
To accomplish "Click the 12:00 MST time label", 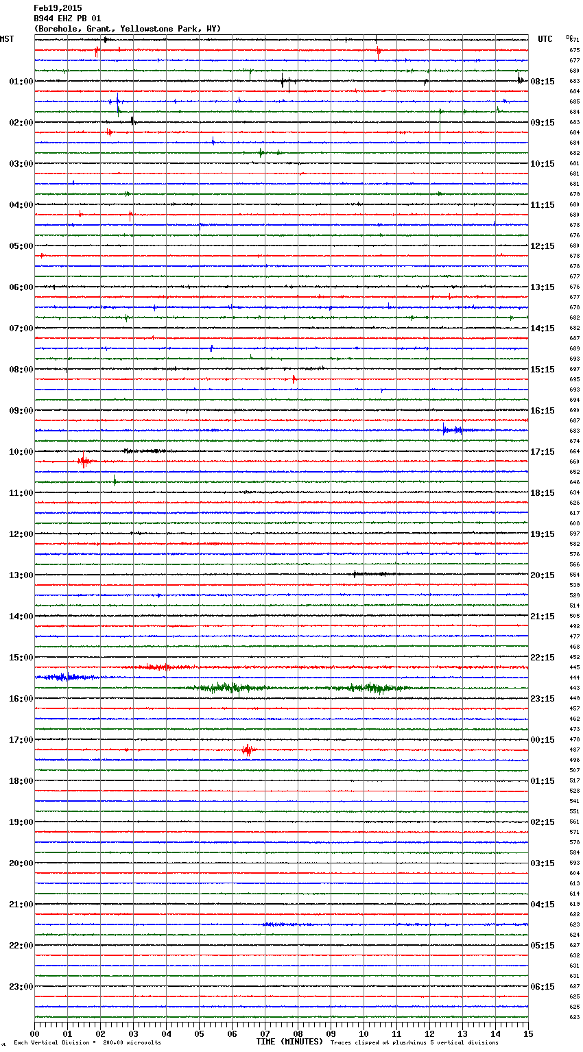I will click(21, 534).
